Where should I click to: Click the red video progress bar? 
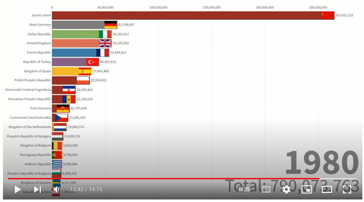click(x=169, y=179)
